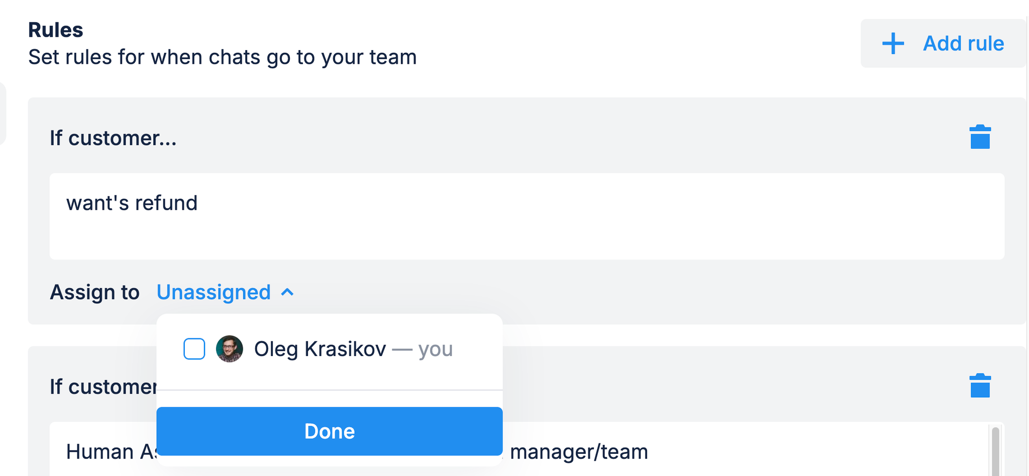Click the second rule's If customer label

click(x=103, y=387)
